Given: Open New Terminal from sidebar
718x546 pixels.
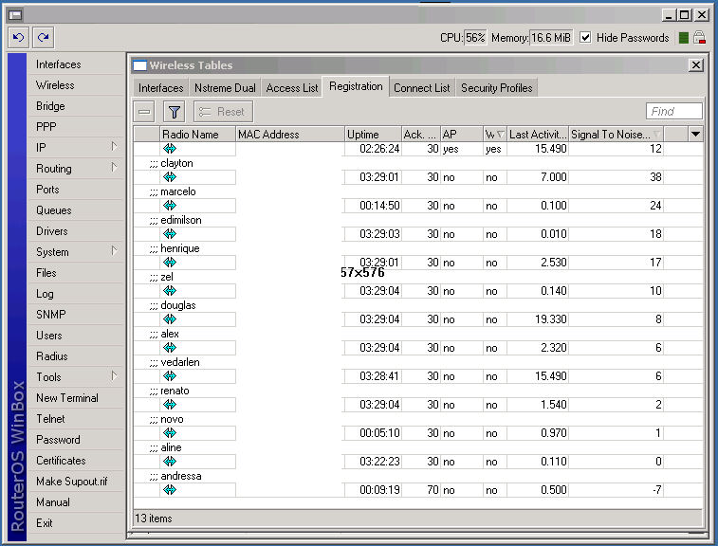Looking at the screenshot, I should (x=66, y=398).
